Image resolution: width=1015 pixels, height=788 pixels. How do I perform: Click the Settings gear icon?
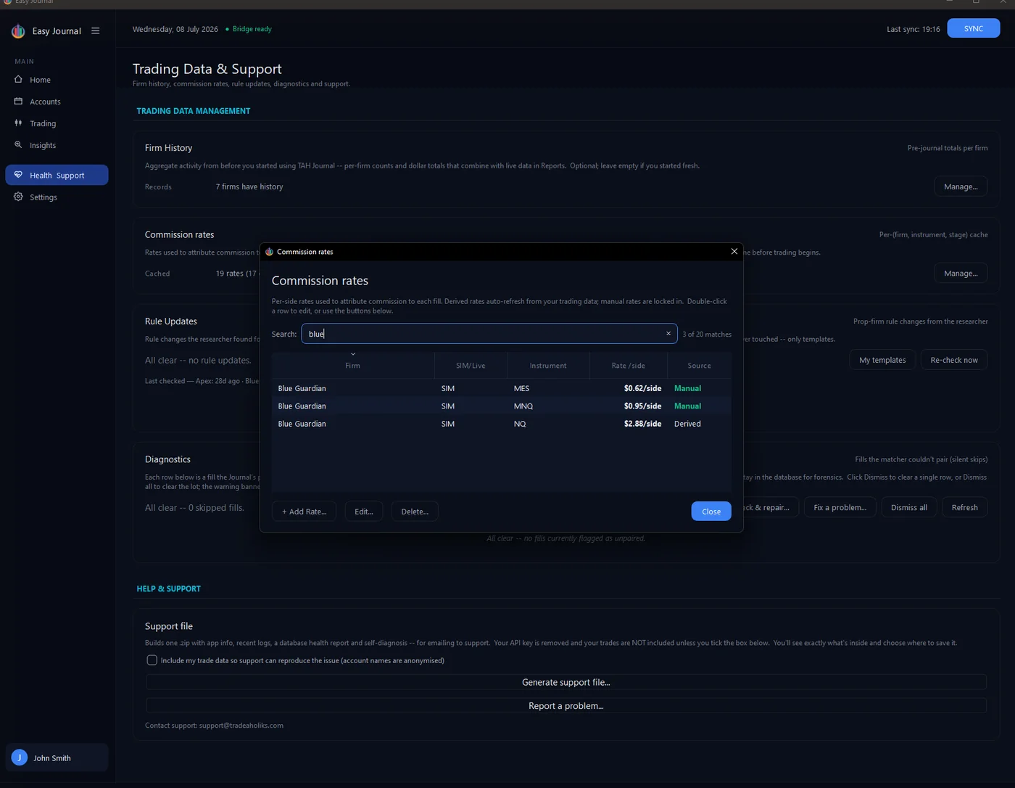[18, 197]
